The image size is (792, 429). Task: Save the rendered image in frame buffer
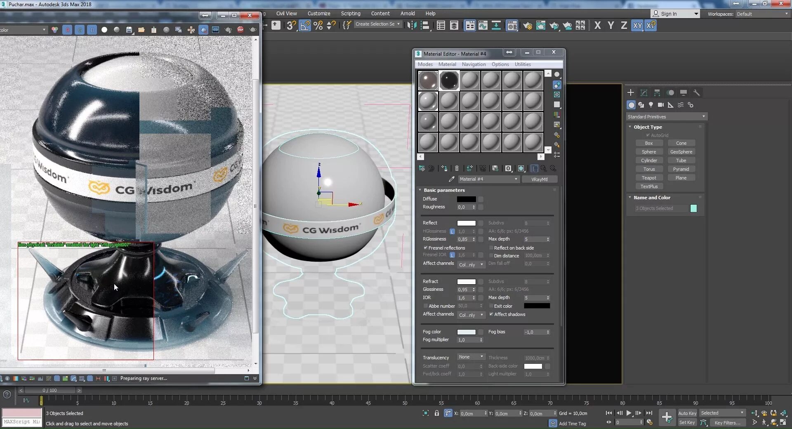tap(129, 30)
